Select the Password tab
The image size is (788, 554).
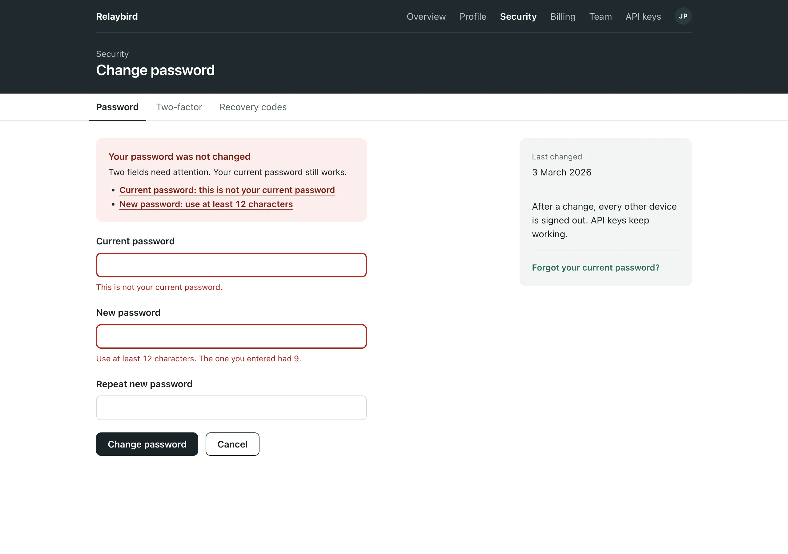tap(117, 107)
